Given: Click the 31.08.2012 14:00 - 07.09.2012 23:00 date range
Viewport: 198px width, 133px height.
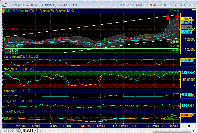Looking at the screenshot, I should point(143,5).
